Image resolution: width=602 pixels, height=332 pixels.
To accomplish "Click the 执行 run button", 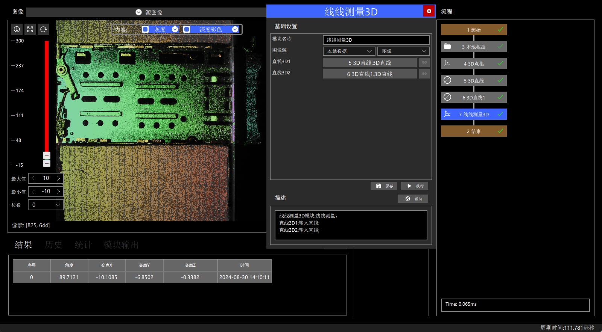I will point(415,186).
